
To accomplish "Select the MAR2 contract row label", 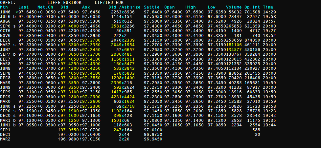I will 5,139.
